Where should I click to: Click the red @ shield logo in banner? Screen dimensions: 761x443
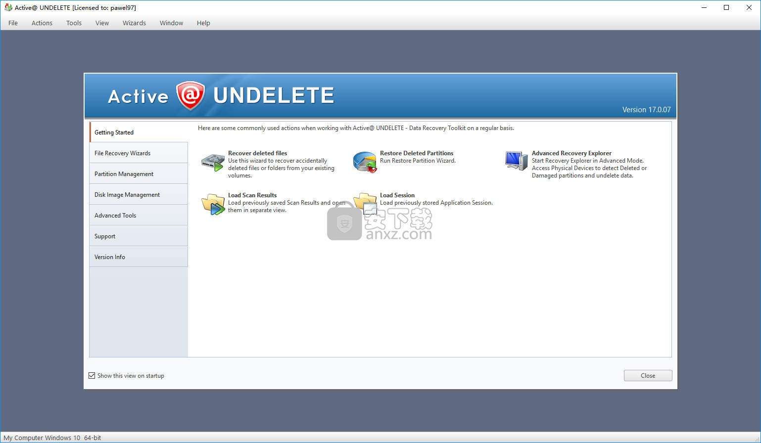click(x=190, y=95)
